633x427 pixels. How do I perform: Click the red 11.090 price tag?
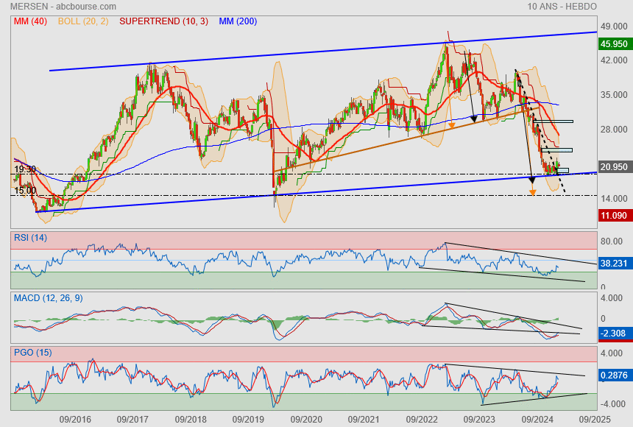614,216
